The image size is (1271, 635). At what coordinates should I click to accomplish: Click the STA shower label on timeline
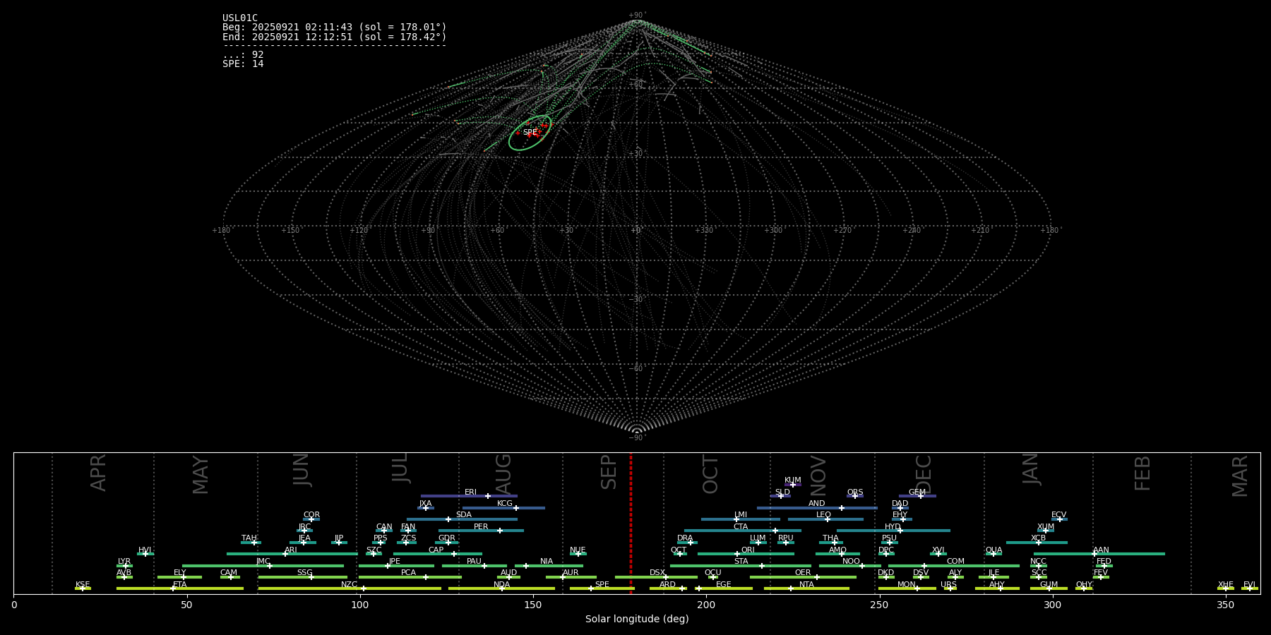click(741, 562)
